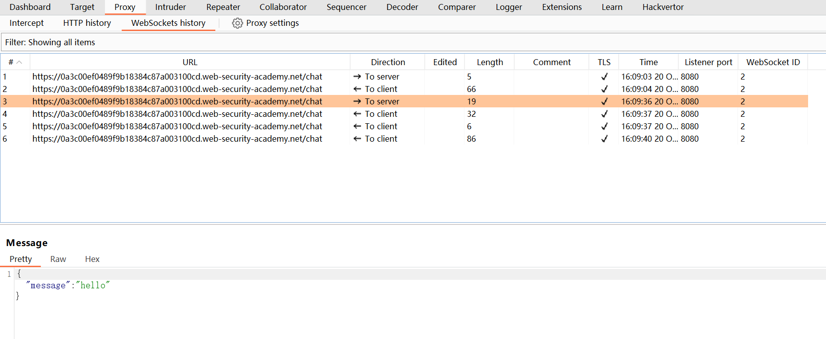The height and width of the screenshot is (339, 826).
Task: Click the To client arrow in row 5
Action: (357, 126)
